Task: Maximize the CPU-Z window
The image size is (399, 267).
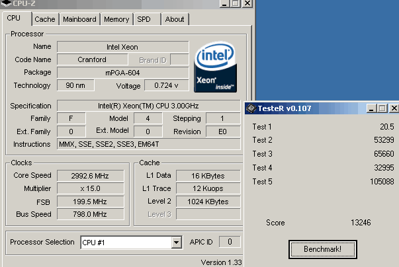Action: [x=236, y=3]
